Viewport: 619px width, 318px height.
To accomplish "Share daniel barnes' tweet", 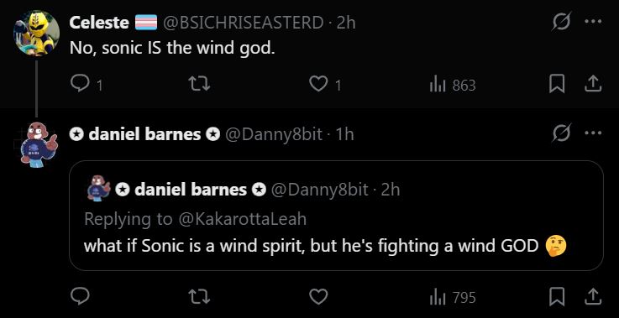I will tap(593, 297).
